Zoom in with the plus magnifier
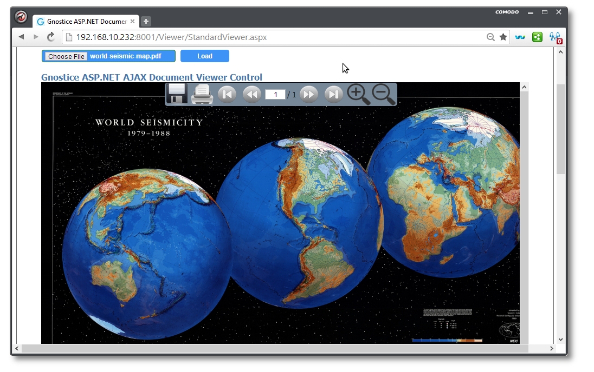The image size is (594, 372). (x=358, y=94)
